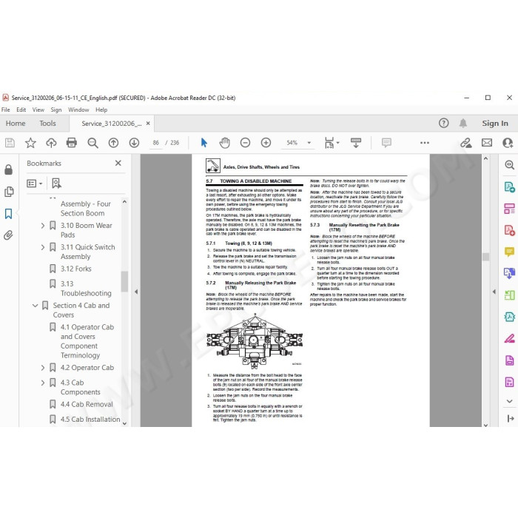Click the page number input field
518x518 pixels.
tap(156, 143)
